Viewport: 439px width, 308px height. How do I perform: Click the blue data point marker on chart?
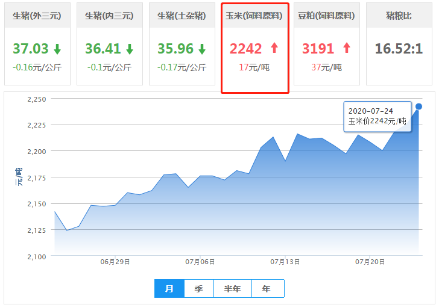click(x=418, y=106)
